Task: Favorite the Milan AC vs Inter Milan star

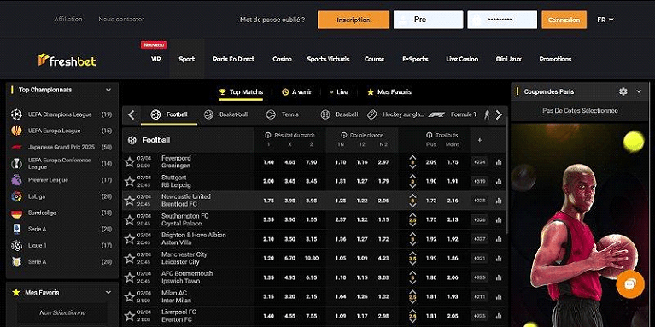Action: [x=130, y=296]
